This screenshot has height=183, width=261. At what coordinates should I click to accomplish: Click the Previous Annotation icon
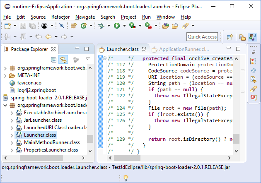[23, 37]
